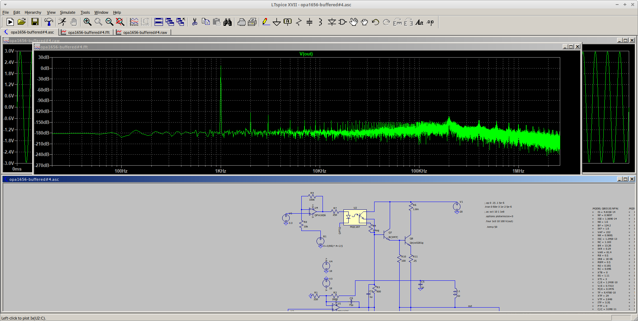Click the Print printer icon
Image resolution: width=638 pixels, height=321 pixels.
[x=242, y=22]
